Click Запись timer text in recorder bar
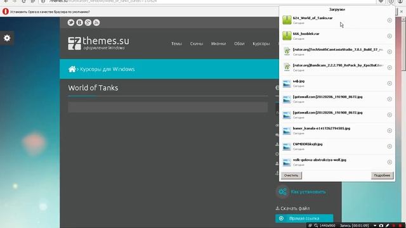This screenshot has height=228, width=406. coord(354,225)
